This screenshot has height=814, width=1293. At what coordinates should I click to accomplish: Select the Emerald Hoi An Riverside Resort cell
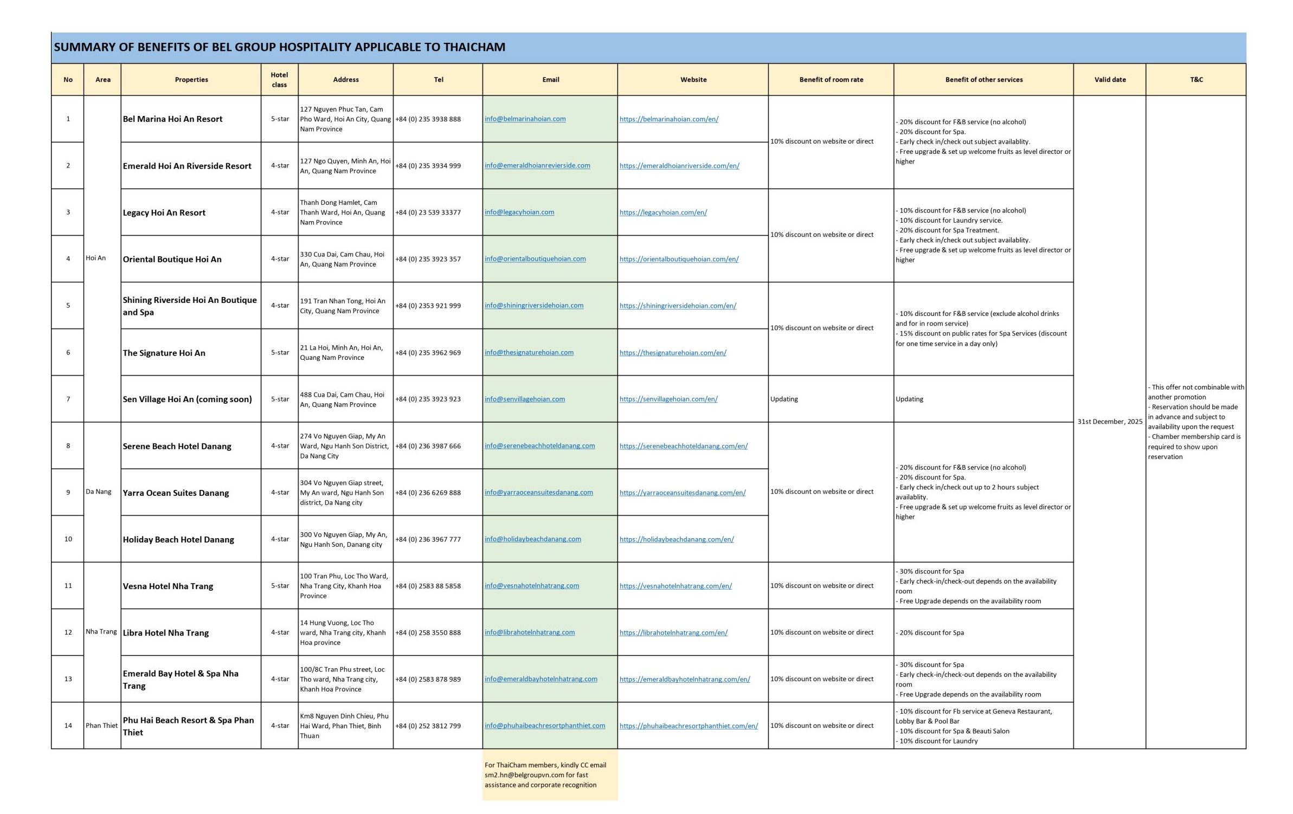191,166
